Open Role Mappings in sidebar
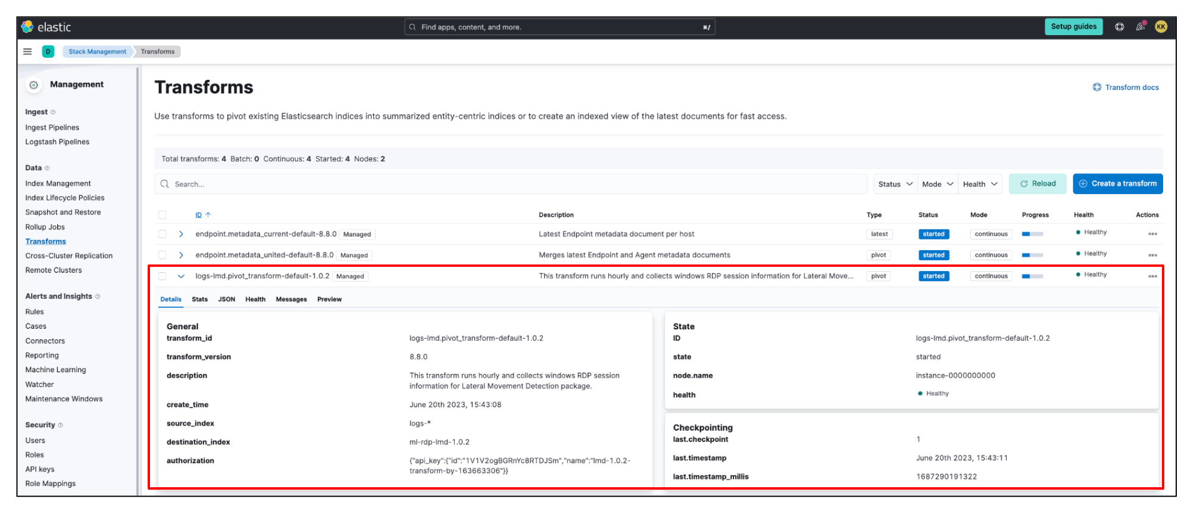 coord(51,484)
